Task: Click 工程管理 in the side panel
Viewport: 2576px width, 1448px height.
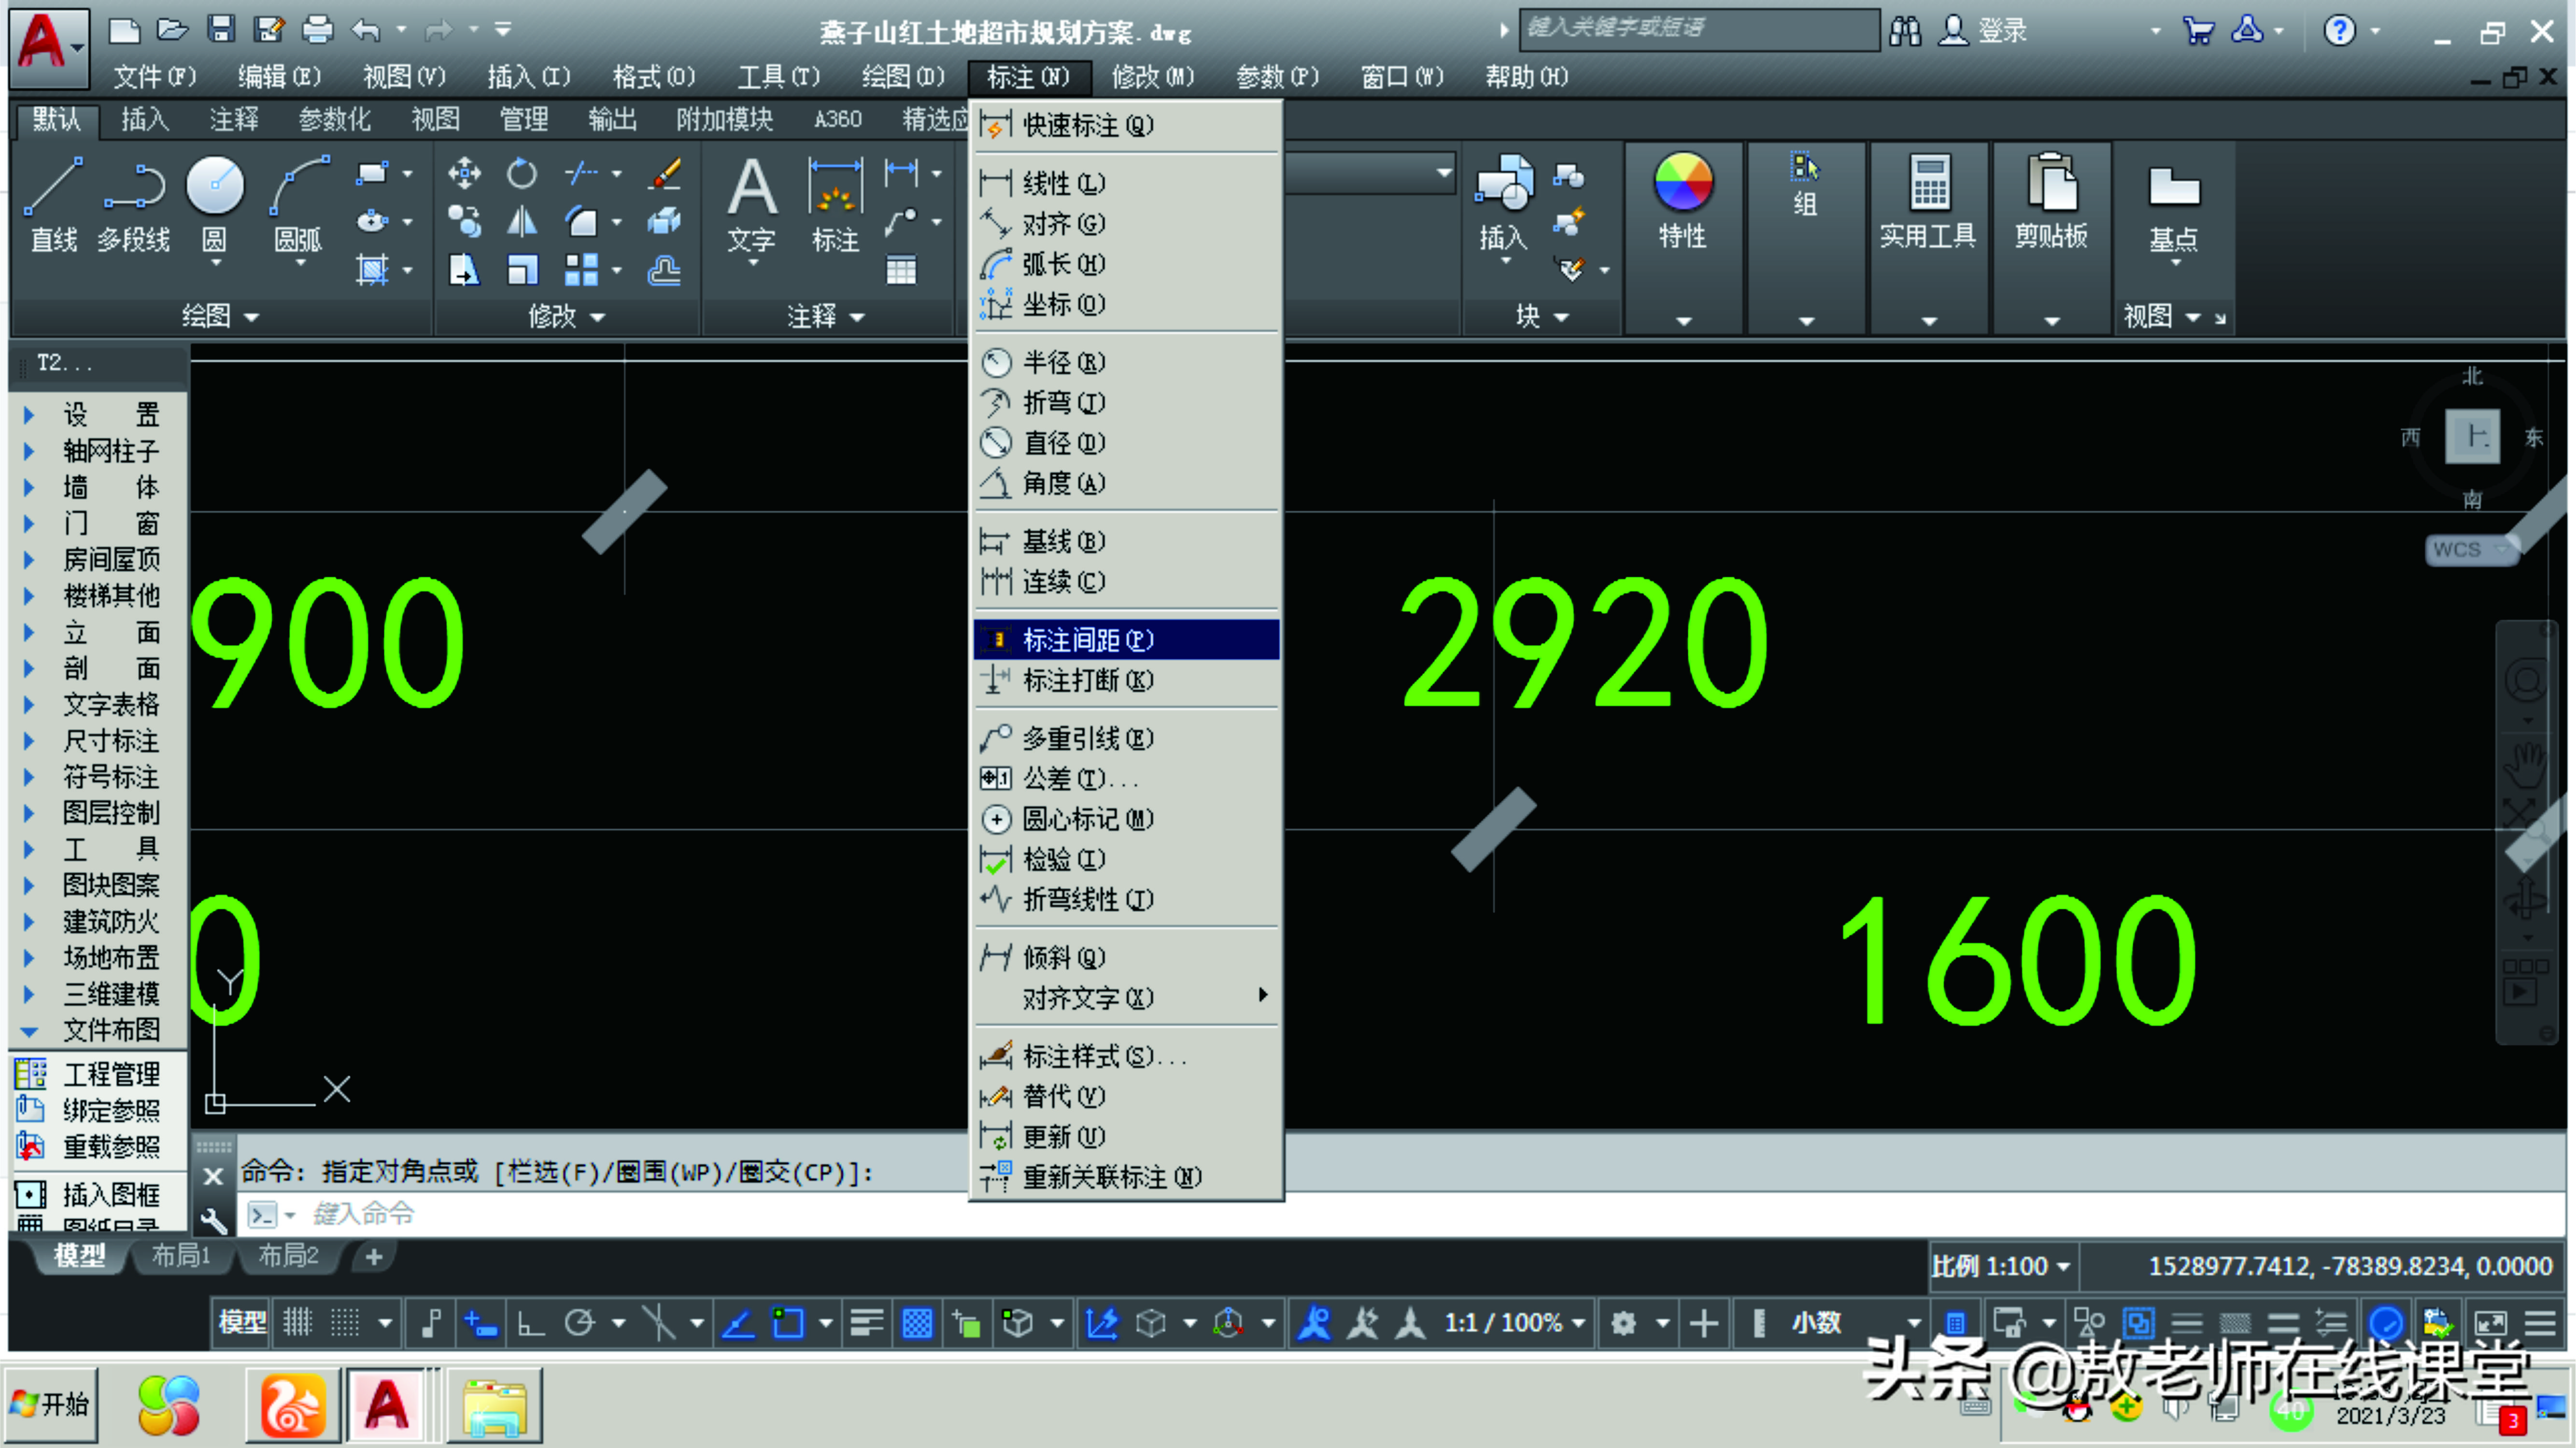Action: (x=110, y=1074)
